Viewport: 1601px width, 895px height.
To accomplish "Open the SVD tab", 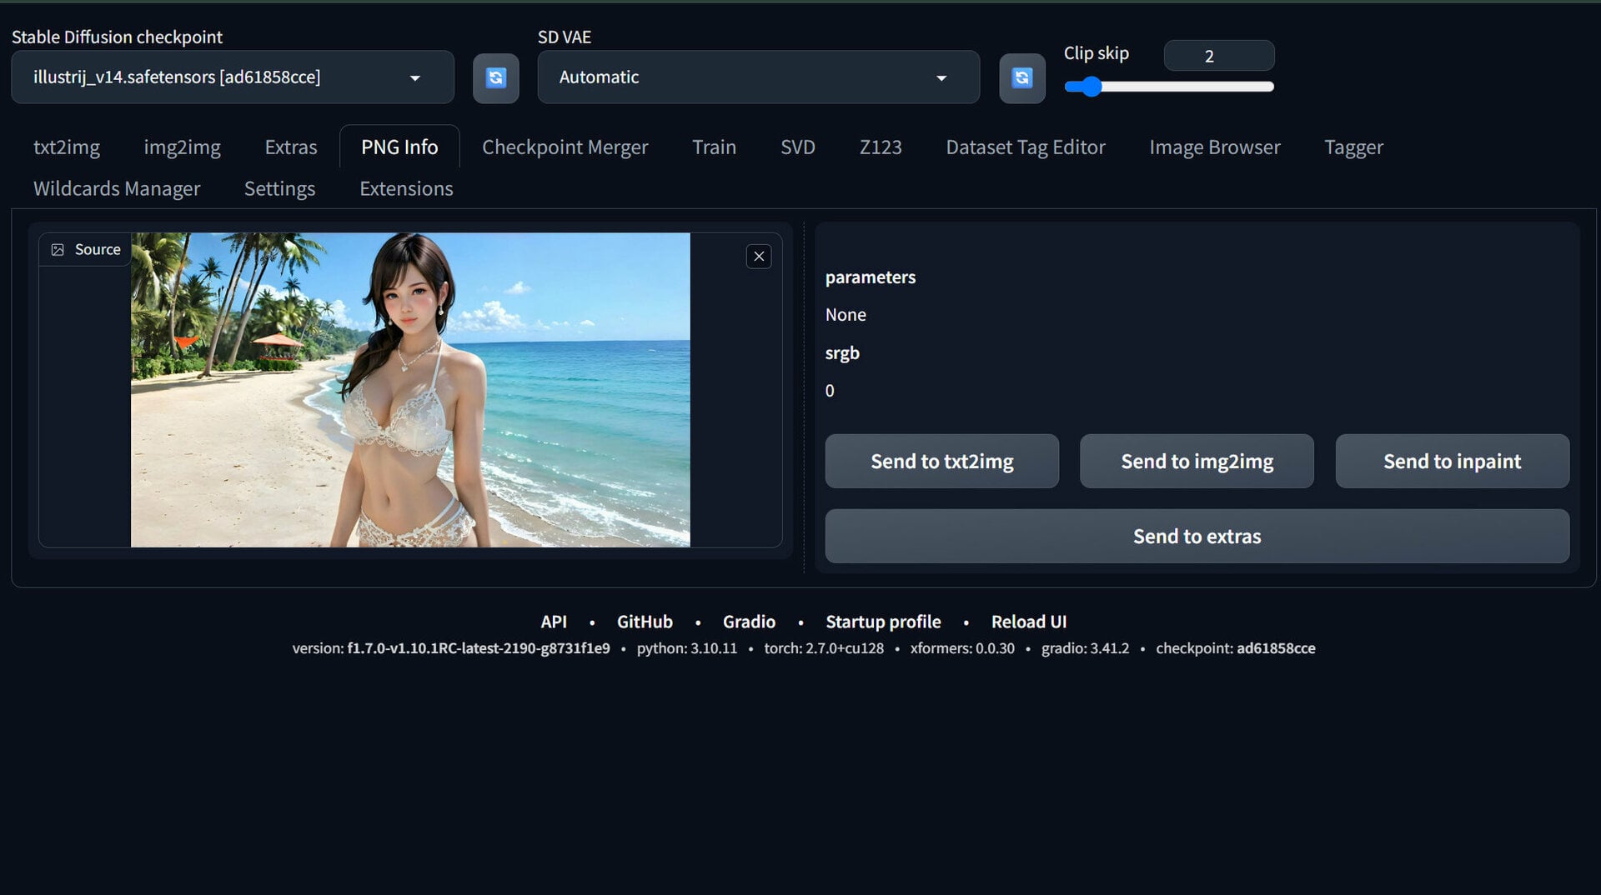I will [797, 147].
